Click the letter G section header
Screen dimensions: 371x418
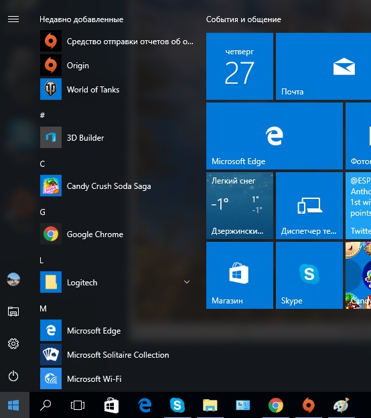42,212
